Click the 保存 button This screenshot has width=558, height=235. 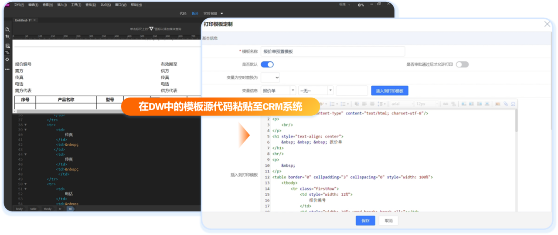point(365,221)
